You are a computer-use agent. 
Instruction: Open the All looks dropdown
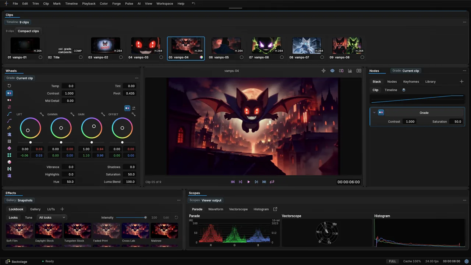[x=52, y=218]
